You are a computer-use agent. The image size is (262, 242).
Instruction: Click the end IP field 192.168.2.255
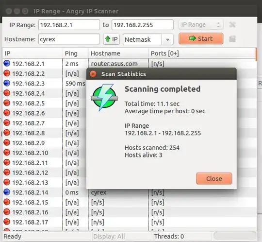[x=143, y=25]
